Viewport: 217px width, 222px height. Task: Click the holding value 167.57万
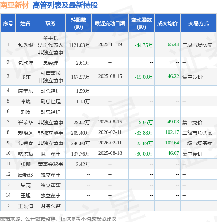80,77
